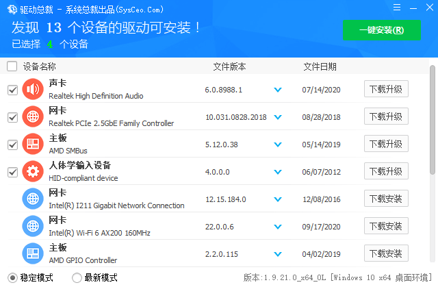Click the Realtek sound card speaker icon
The height and width of the screenshot is (287, 438).
[x=33, y=90]
